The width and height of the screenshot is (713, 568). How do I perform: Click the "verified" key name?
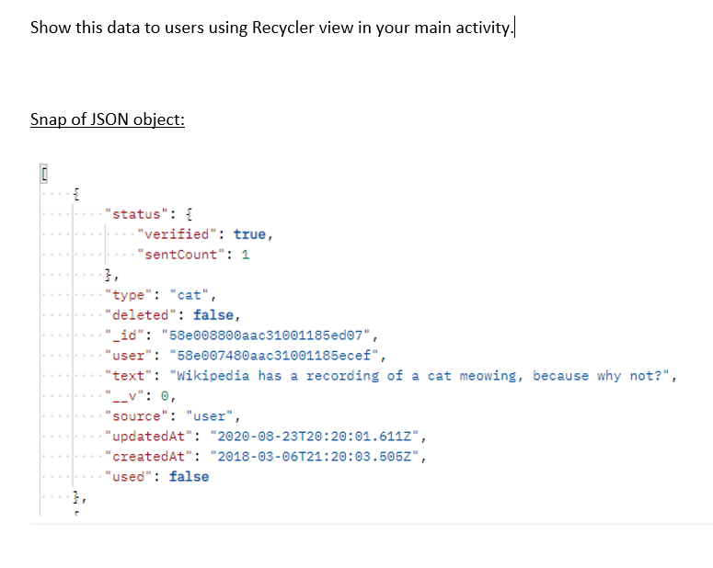(178, 233)
